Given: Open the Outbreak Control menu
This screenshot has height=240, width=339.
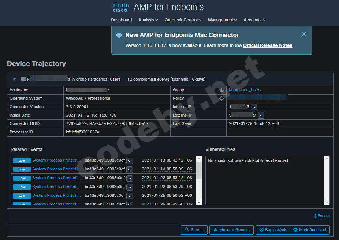Looking at the screenshot, I should tap(183, 20).
